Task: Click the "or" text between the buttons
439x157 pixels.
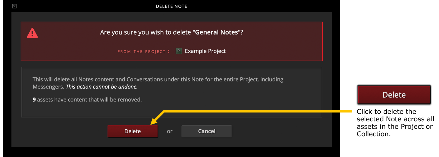Action: coord(170,132)
